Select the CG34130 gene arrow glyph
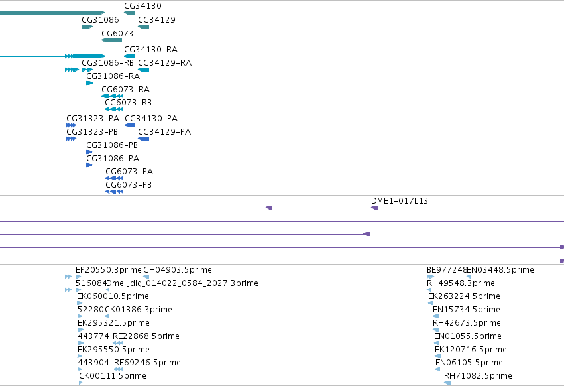 tap(129, 13)
